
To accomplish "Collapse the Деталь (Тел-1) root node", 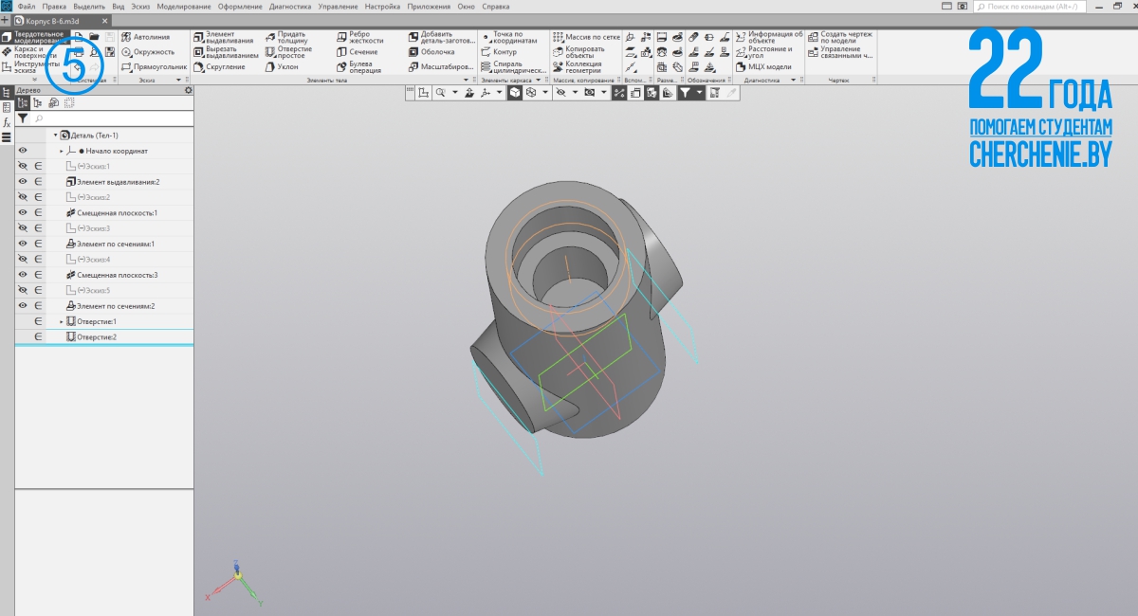I will [55, 136].
